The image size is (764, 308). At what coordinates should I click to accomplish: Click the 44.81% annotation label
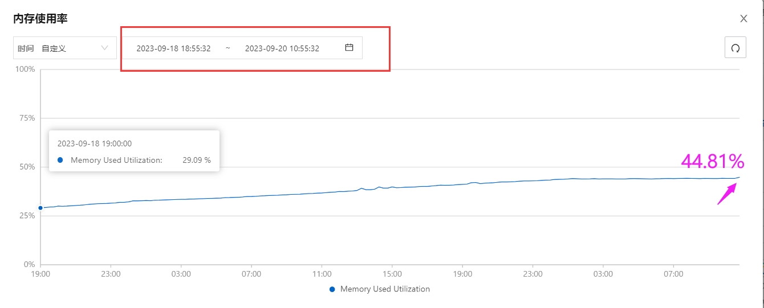click(x=712, y=162)
